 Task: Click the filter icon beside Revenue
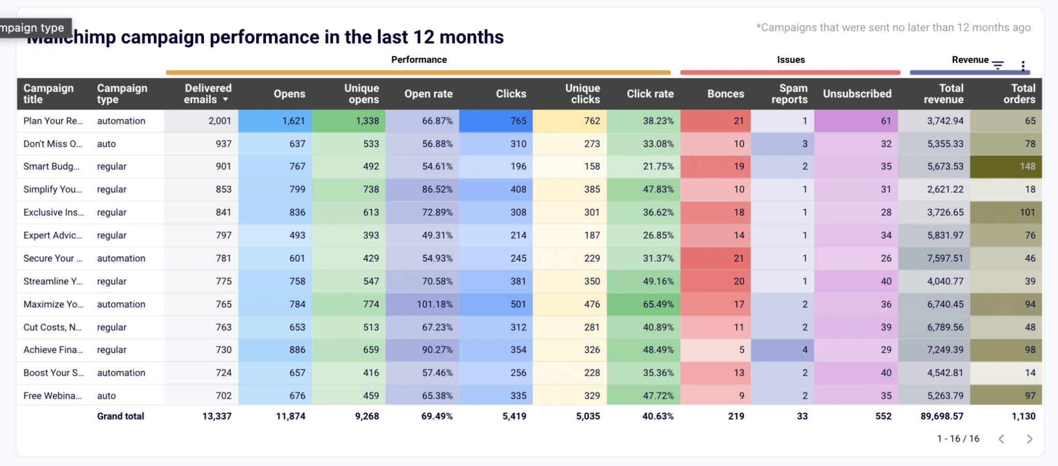(998, 65)
